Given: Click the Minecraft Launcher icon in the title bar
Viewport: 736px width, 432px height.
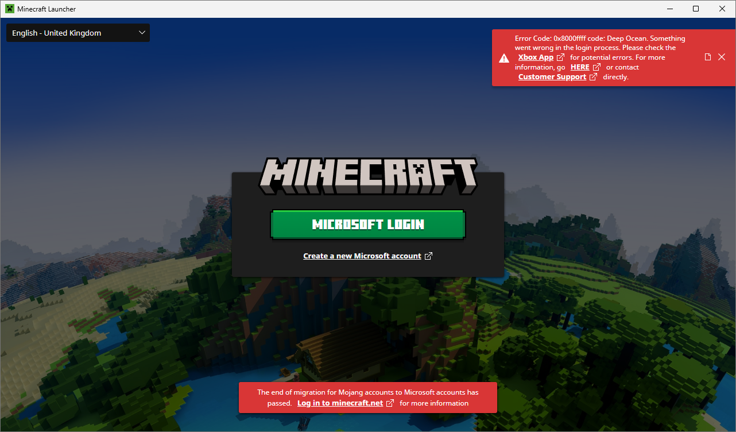Looking at the screenshot, I should coord(10,9).
